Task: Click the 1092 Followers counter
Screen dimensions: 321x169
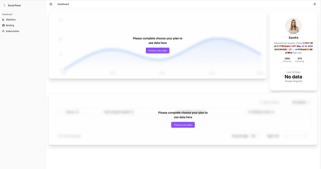Action: pyautogui.click(x=287, y=60)
